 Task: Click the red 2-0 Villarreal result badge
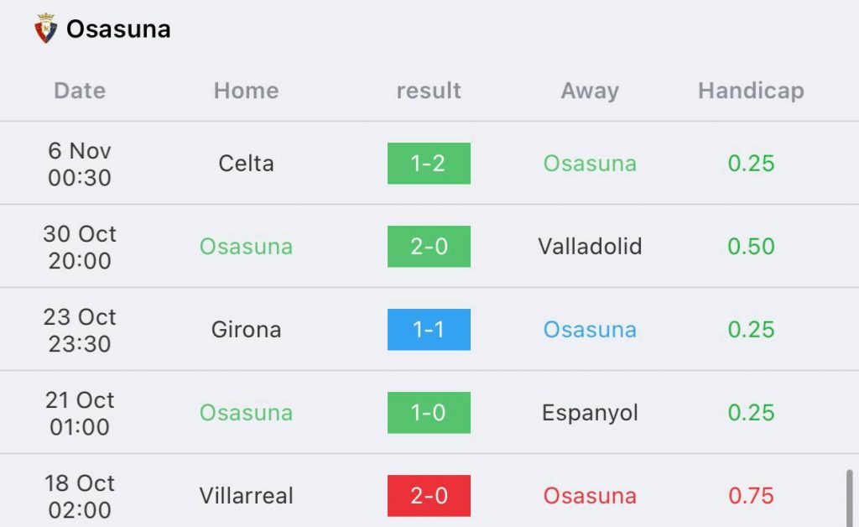(429, 496)
